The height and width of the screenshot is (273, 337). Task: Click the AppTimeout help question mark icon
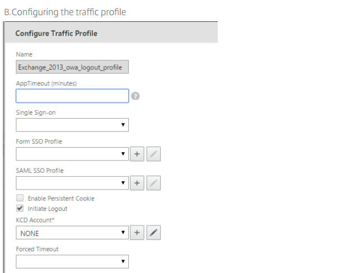coord(135,96)
